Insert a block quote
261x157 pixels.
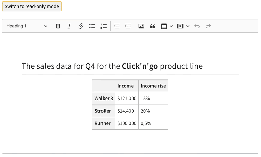point(153,26)
